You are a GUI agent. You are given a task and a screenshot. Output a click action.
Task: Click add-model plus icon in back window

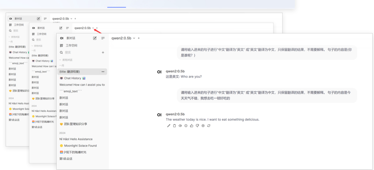click(75, 18)
